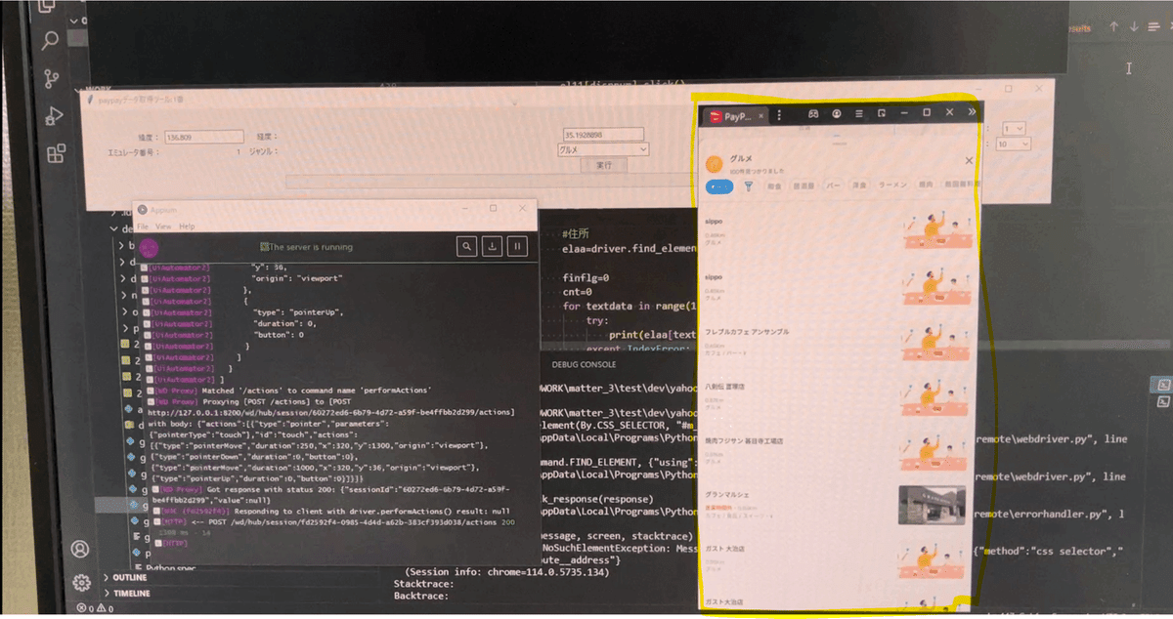1173x619 pixels.
Task: Click Appium search logs magnifier button
Action: (467, 247)
